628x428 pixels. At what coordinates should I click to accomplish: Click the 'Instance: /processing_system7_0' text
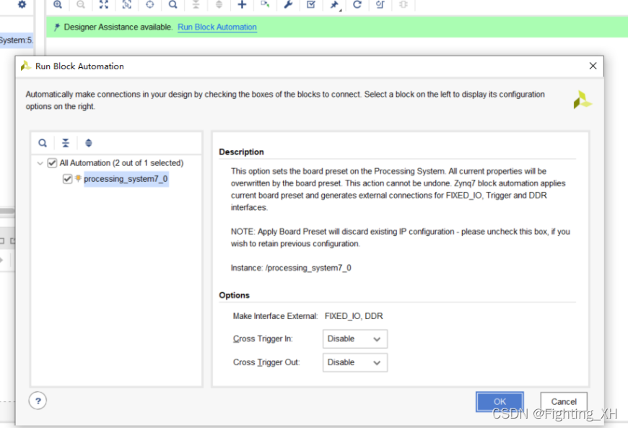291,268
